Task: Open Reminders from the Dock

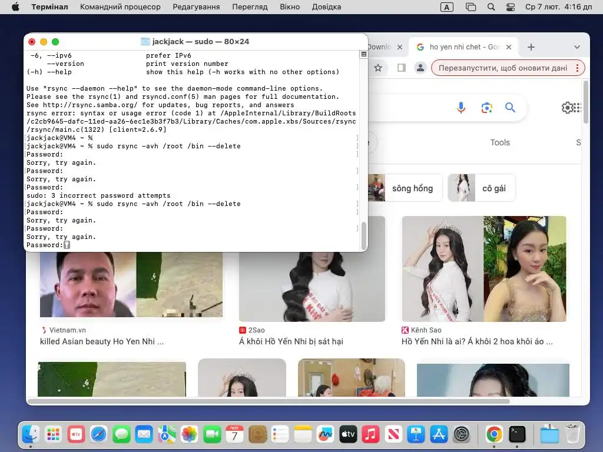Action: pos(280,434)
